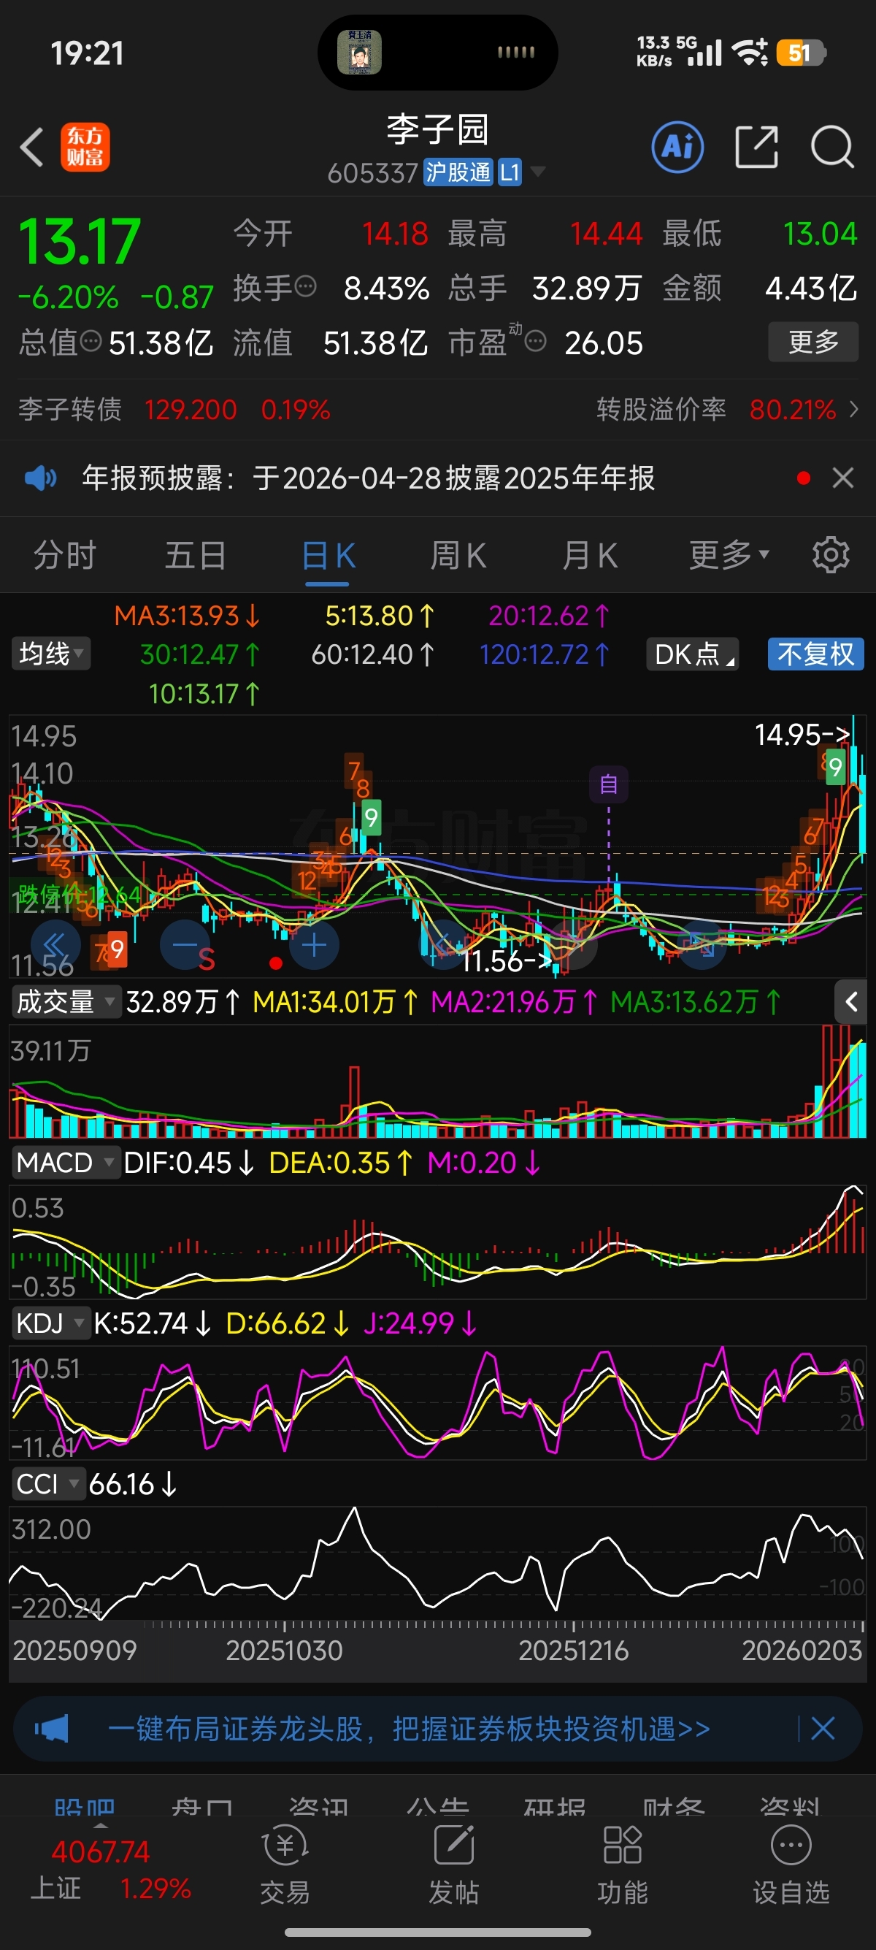Tap the red dot beside notice
This screenshot has height=1950, width=876.
point(804,478)
